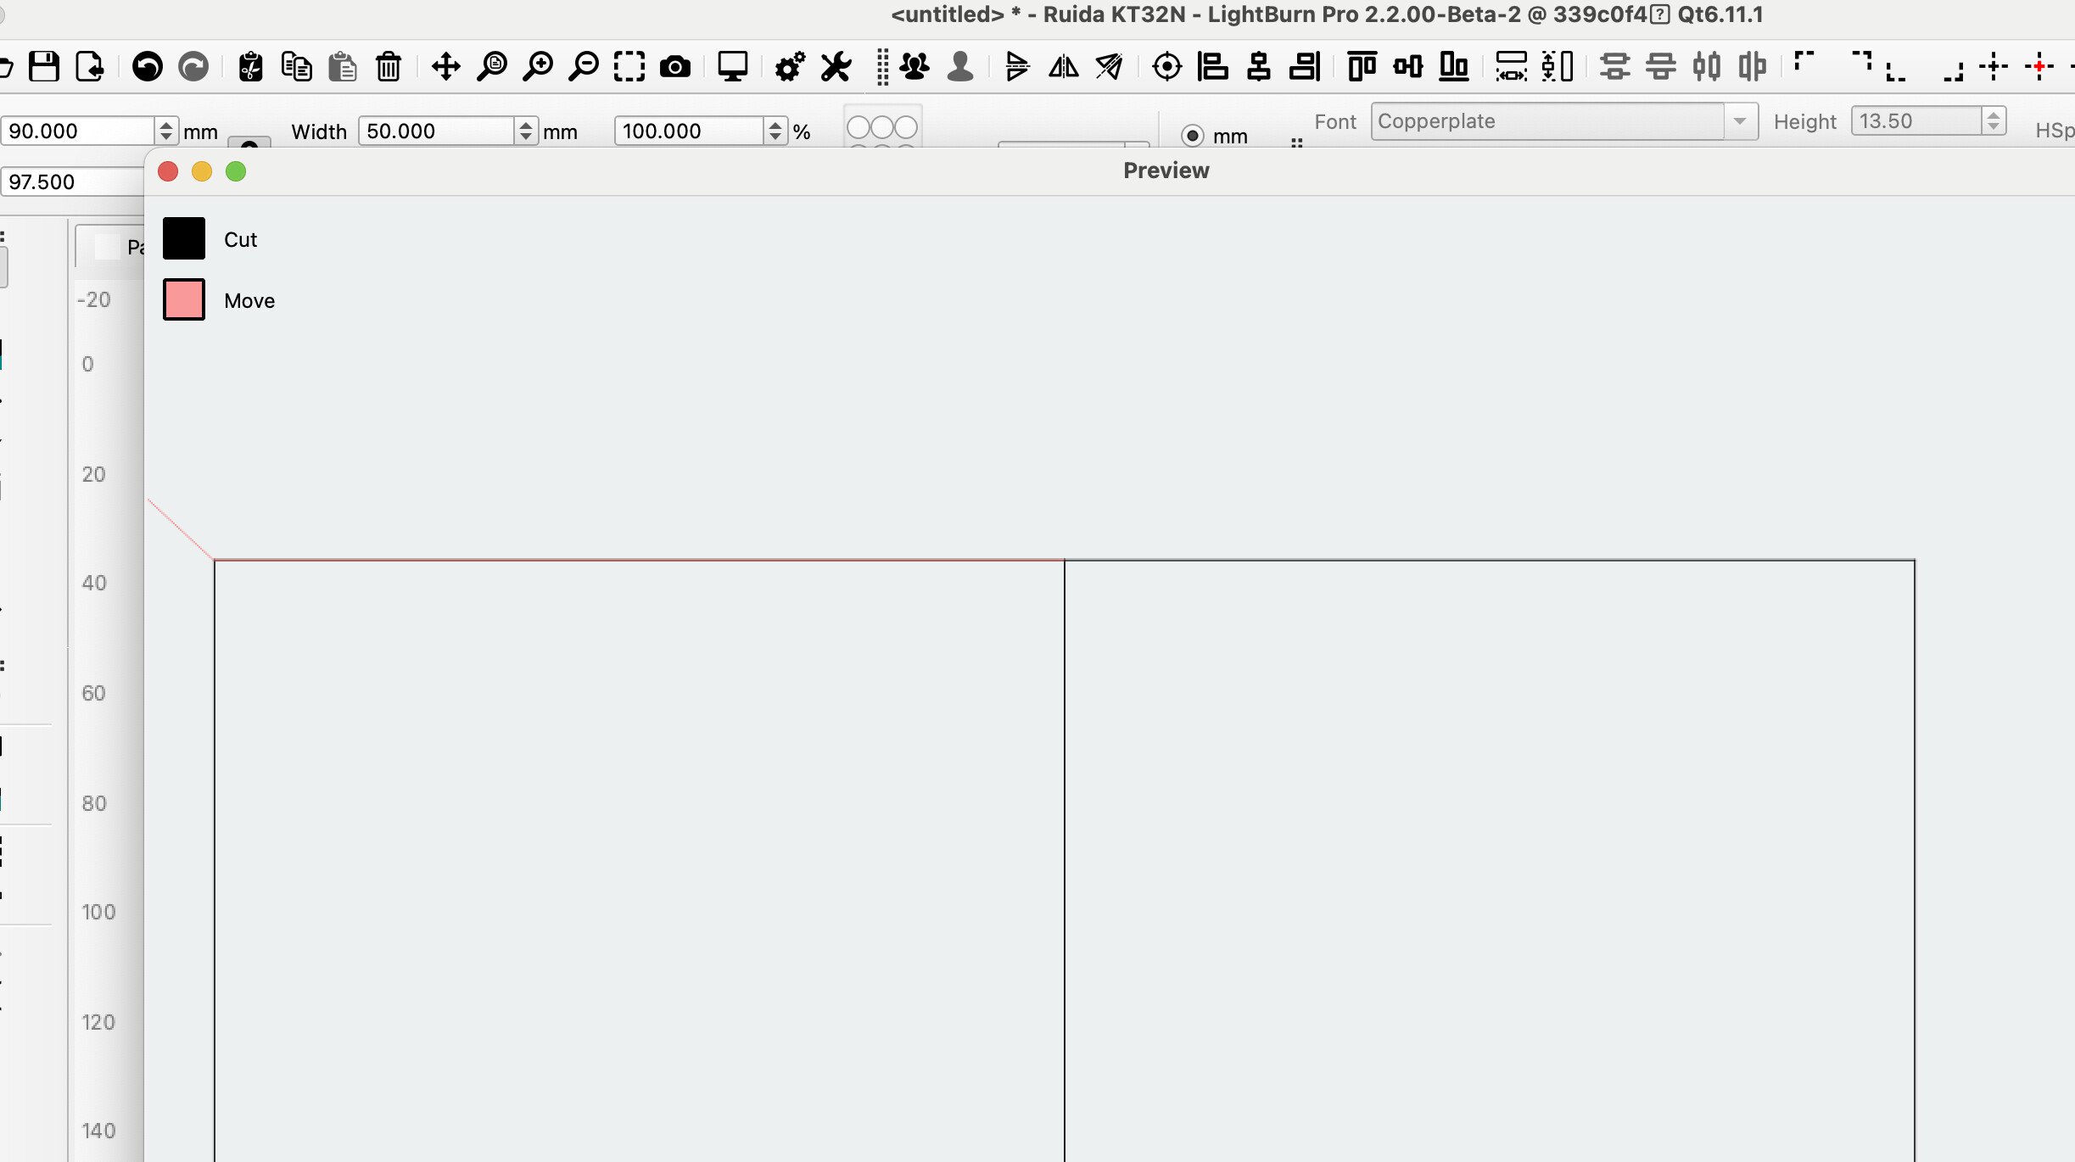Image resolution: width=2075 pixels, height=1162 pixels.
Task: Move selection to the lower-left page corner
Action: point(1896,72)
